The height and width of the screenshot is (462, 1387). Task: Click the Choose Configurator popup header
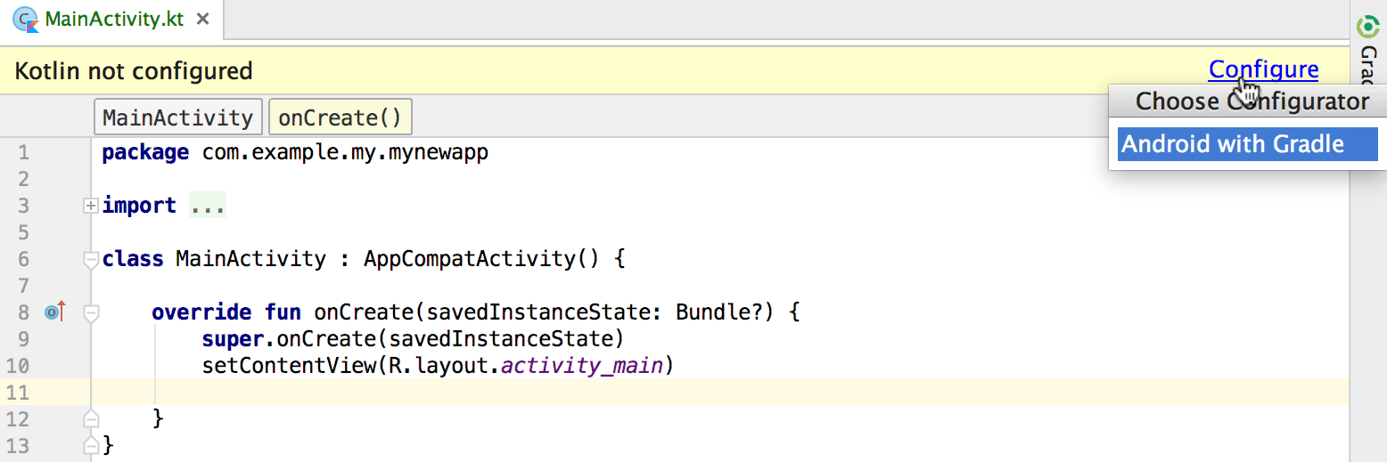(1251, 101)
